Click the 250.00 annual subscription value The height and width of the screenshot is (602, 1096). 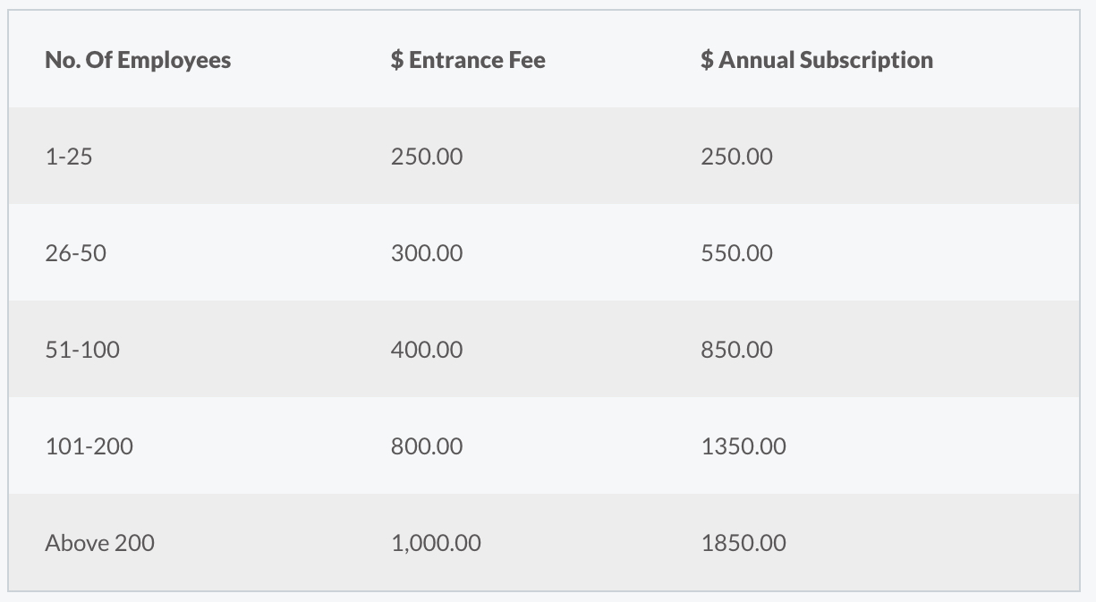pos(737,157)
